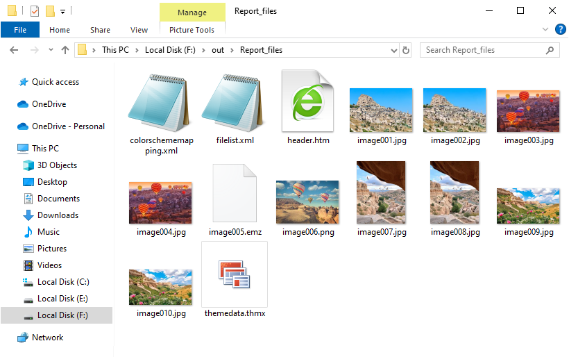The image size is (569, 357).
Task: Open the colorschememapping.xml notepad icon
Action: coord(160,103)
